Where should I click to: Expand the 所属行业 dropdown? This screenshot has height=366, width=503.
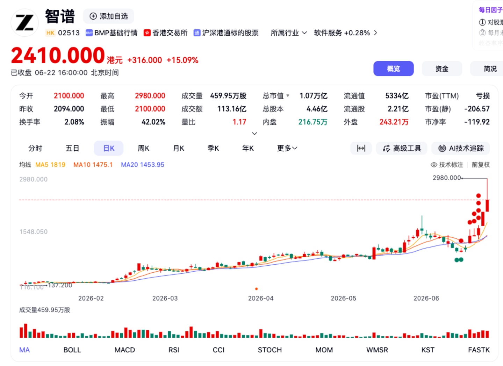pyautogui.click(x=289, y=33)
